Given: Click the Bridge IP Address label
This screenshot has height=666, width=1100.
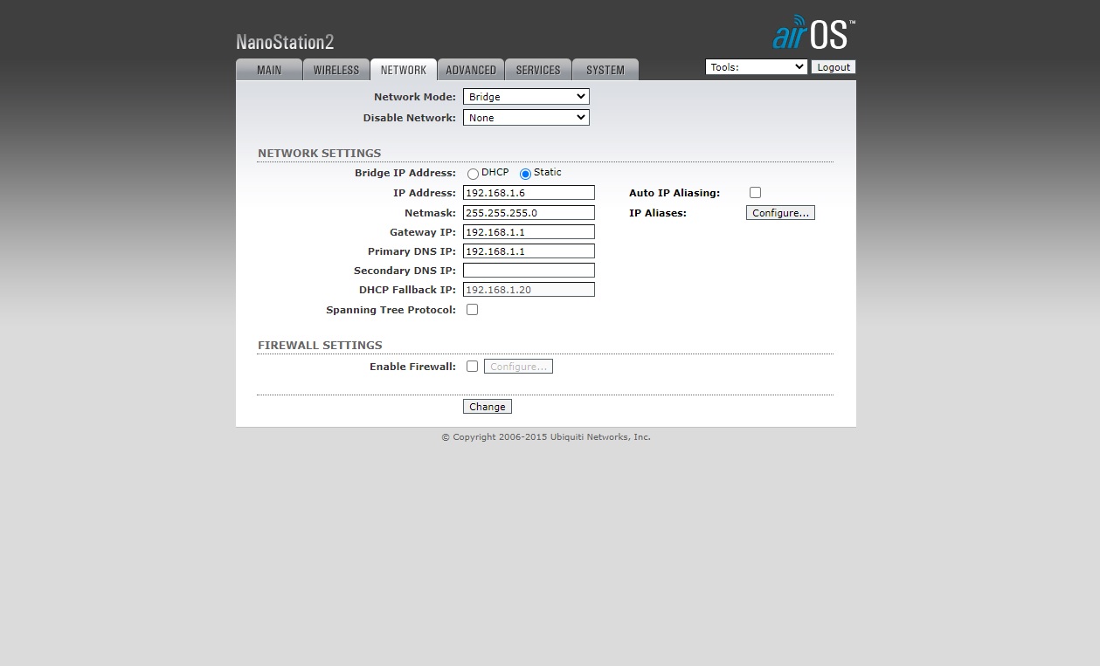Looking at the screenshot, I should pyautogui.click(x=405, y=173).
